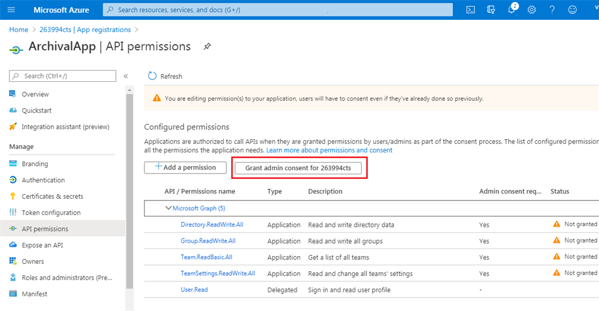Click the Add a permission button
This screenshot has height=311, width=599.
point(185,168)
